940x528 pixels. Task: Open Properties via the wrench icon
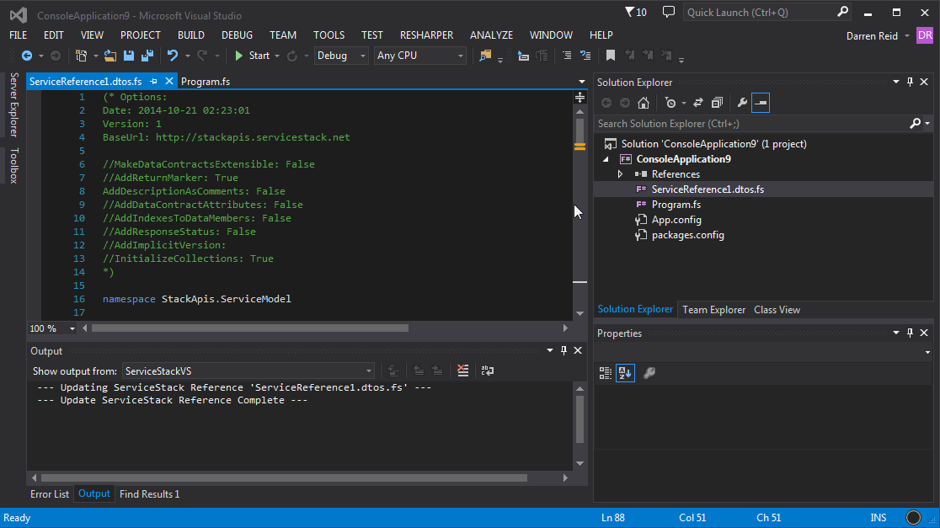coord(740,102)
